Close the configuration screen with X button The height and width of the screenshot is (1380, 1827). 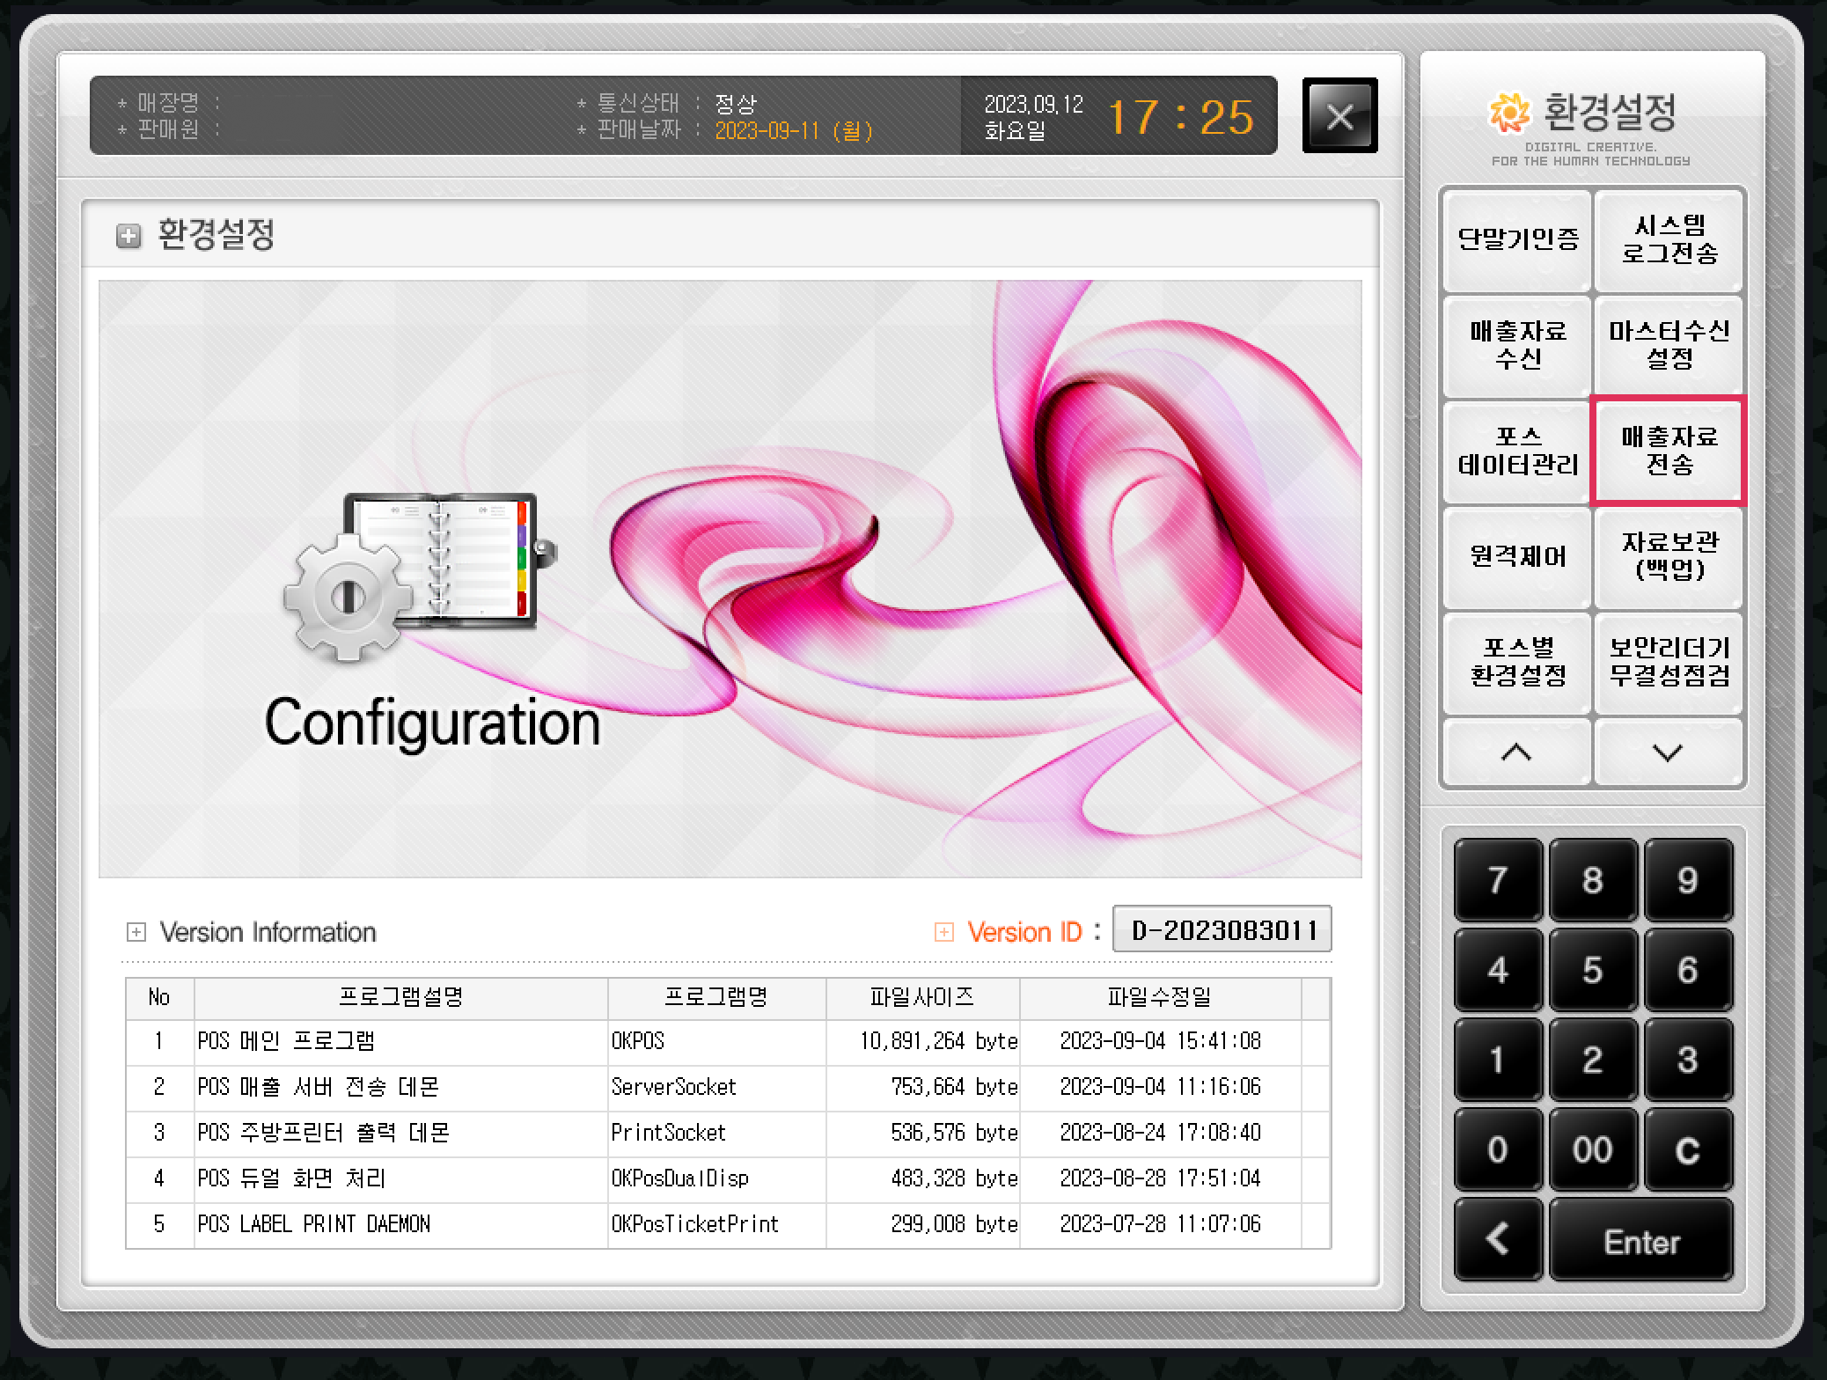pos(1339,116)
